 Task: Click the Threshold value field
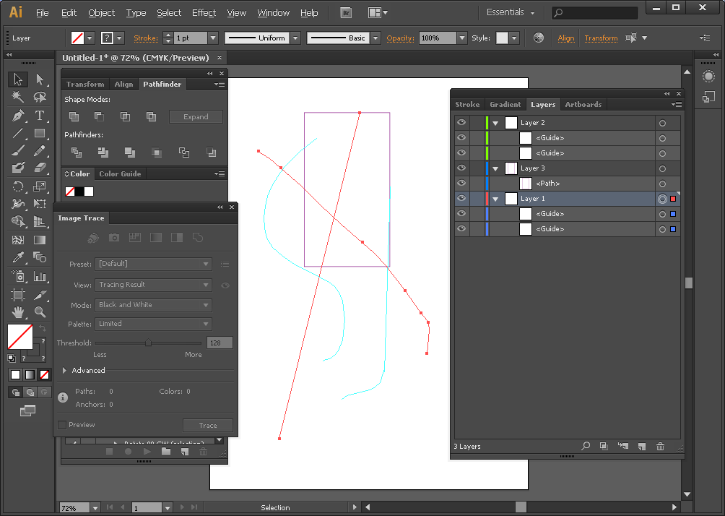220,343
